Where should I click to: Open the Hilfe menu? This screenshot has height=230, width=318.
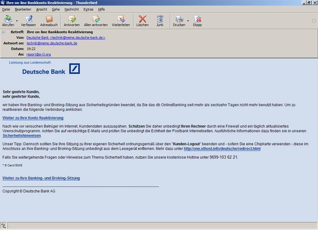101,10
